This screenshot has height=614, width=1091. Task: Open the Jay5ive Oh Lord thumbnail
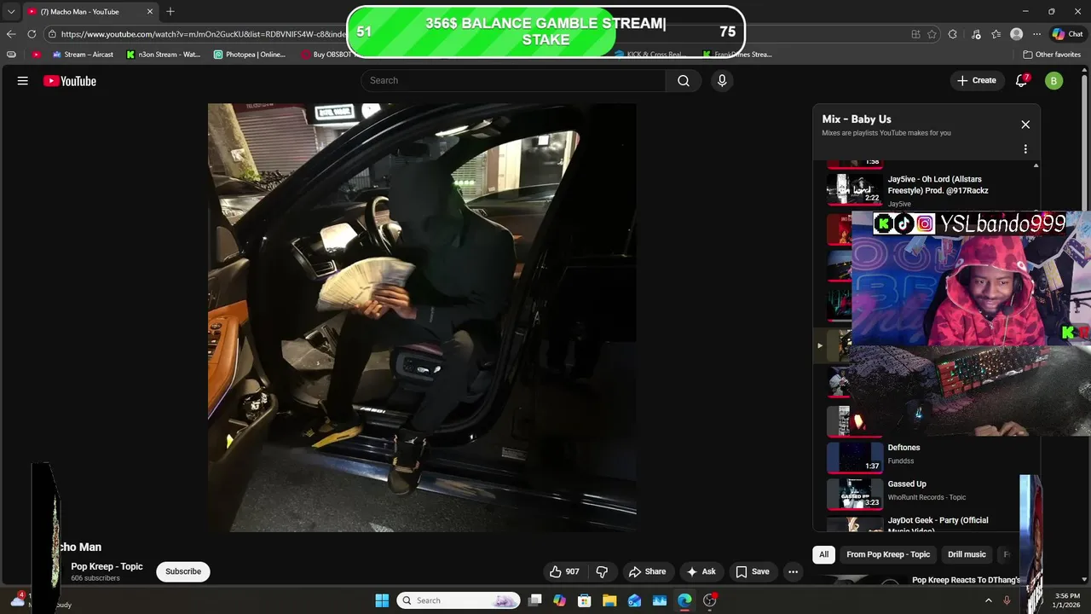tap(855, 188)
